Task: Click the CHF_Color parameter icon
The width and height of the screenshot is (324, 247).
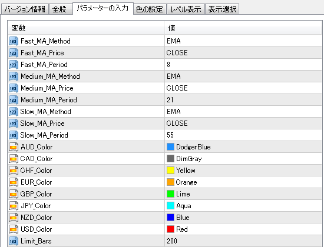Action: tap(14, 171)
